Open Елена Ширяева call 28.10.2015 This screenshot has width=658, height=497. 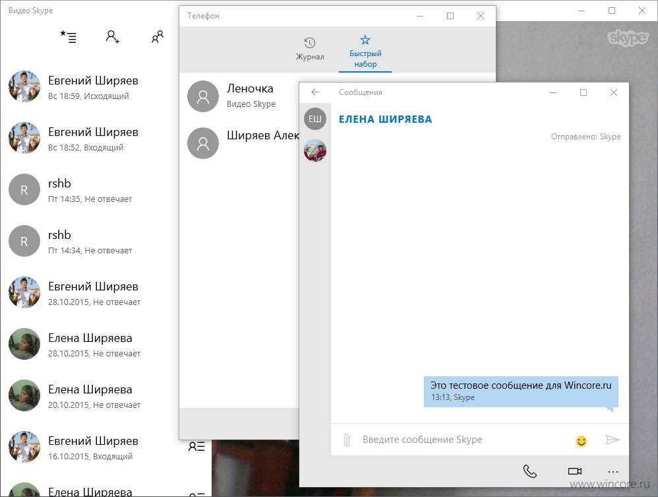pos(88,344)
